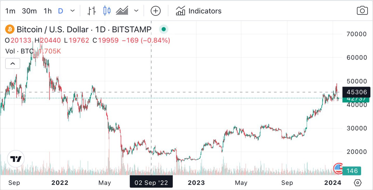Toggle the legend collapse arrow

tap(13, 63)
